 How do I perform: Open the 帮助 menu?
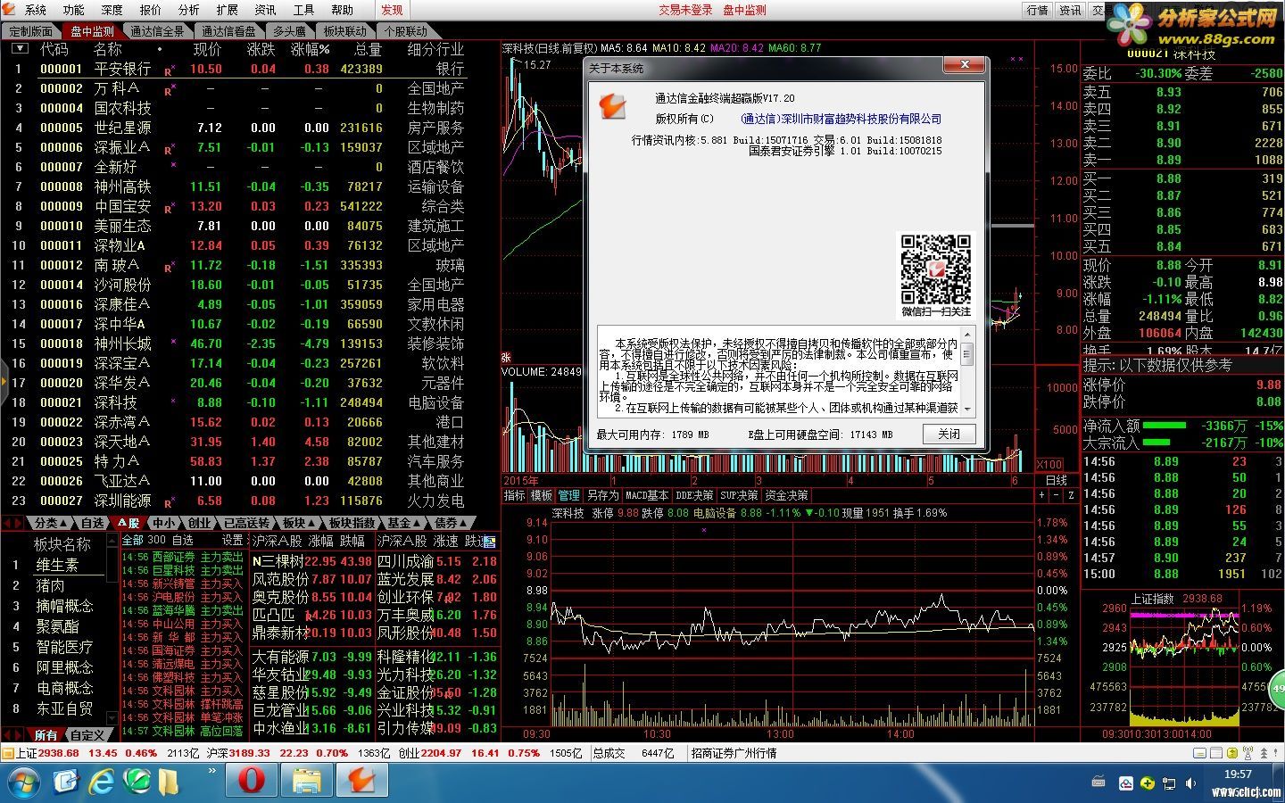(343, 10)
